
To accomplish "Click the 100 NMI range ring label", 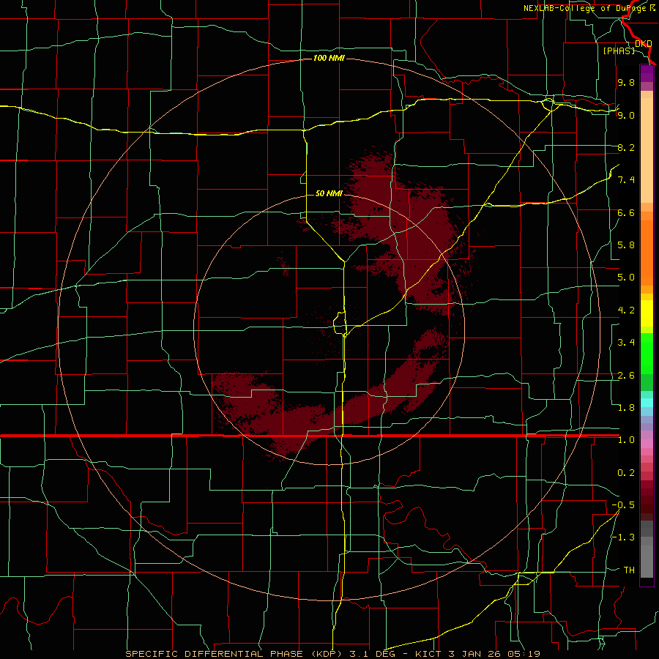I will [x=329, y=58].
